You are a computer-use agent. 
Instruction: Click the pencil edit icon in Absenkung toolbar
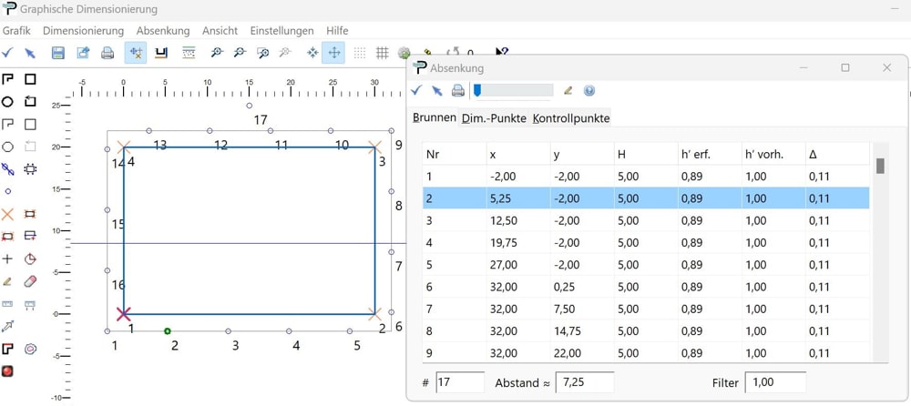tap(568, 90)
